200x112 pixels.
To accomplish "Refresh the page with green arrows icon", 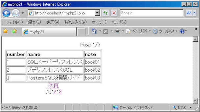I will 105,13.
